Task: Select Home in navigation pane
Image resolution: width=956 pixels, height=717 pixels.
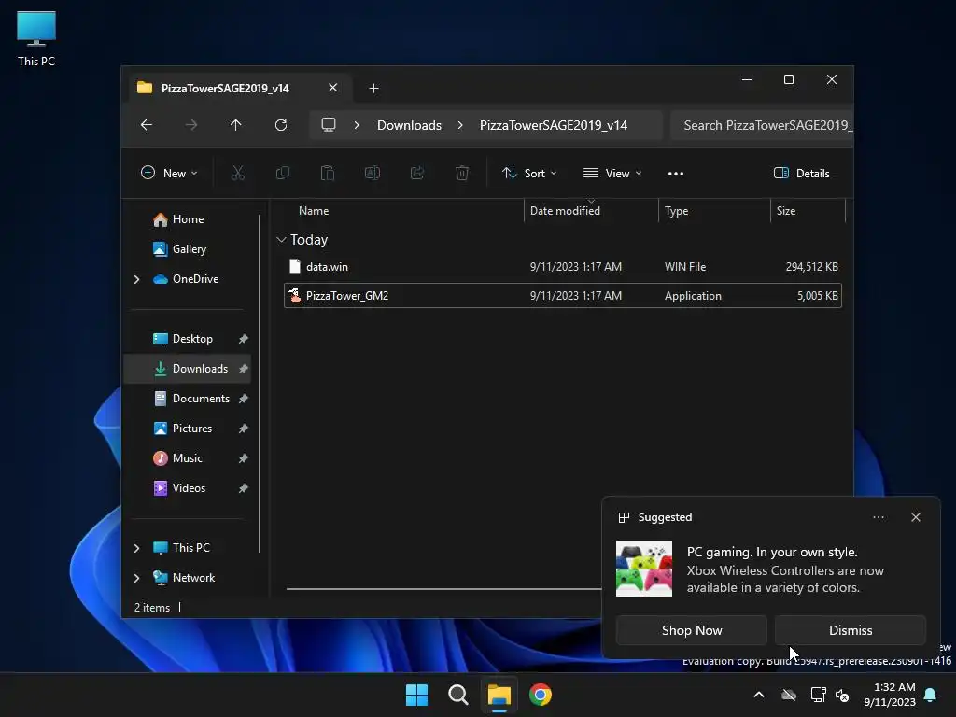Action: [x=188, y=219]
